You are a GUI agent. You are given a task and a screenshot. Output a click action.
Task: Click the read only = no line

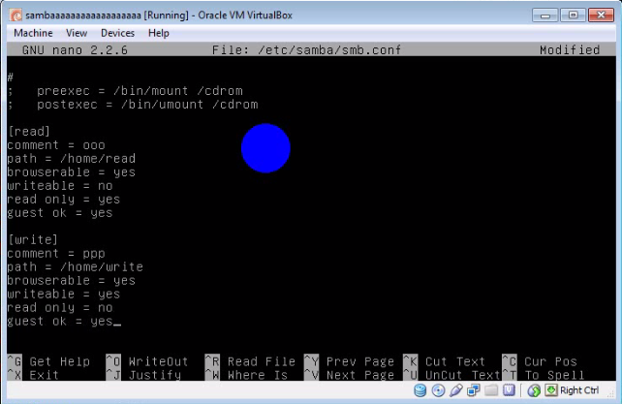(x=60, y=307)
